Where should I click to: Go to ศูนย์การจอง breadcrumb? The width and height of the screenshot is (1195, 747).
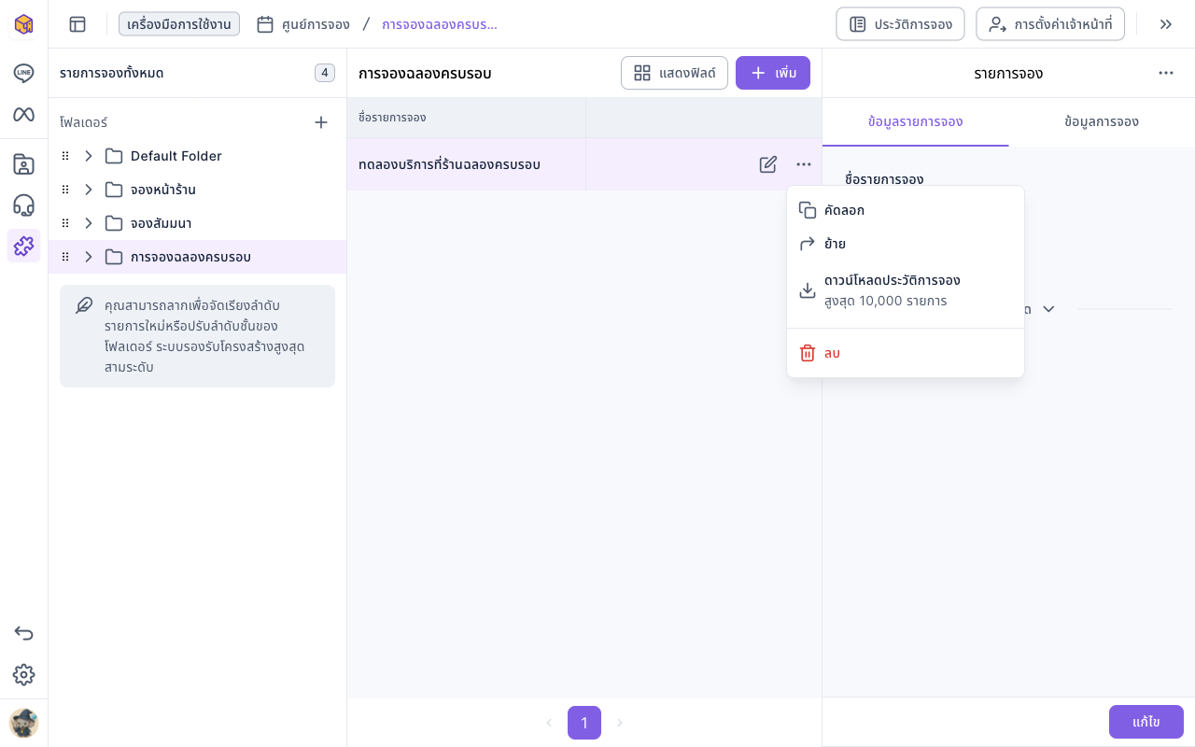pos(303,24)
